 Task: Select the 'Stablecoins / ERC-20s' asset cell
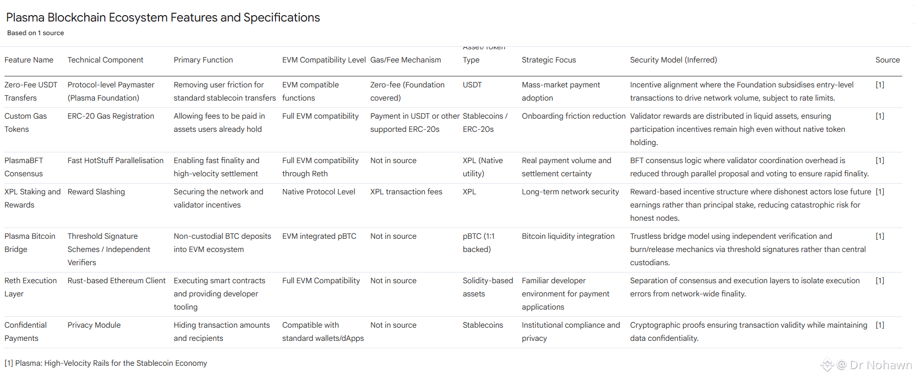point(485,123)
